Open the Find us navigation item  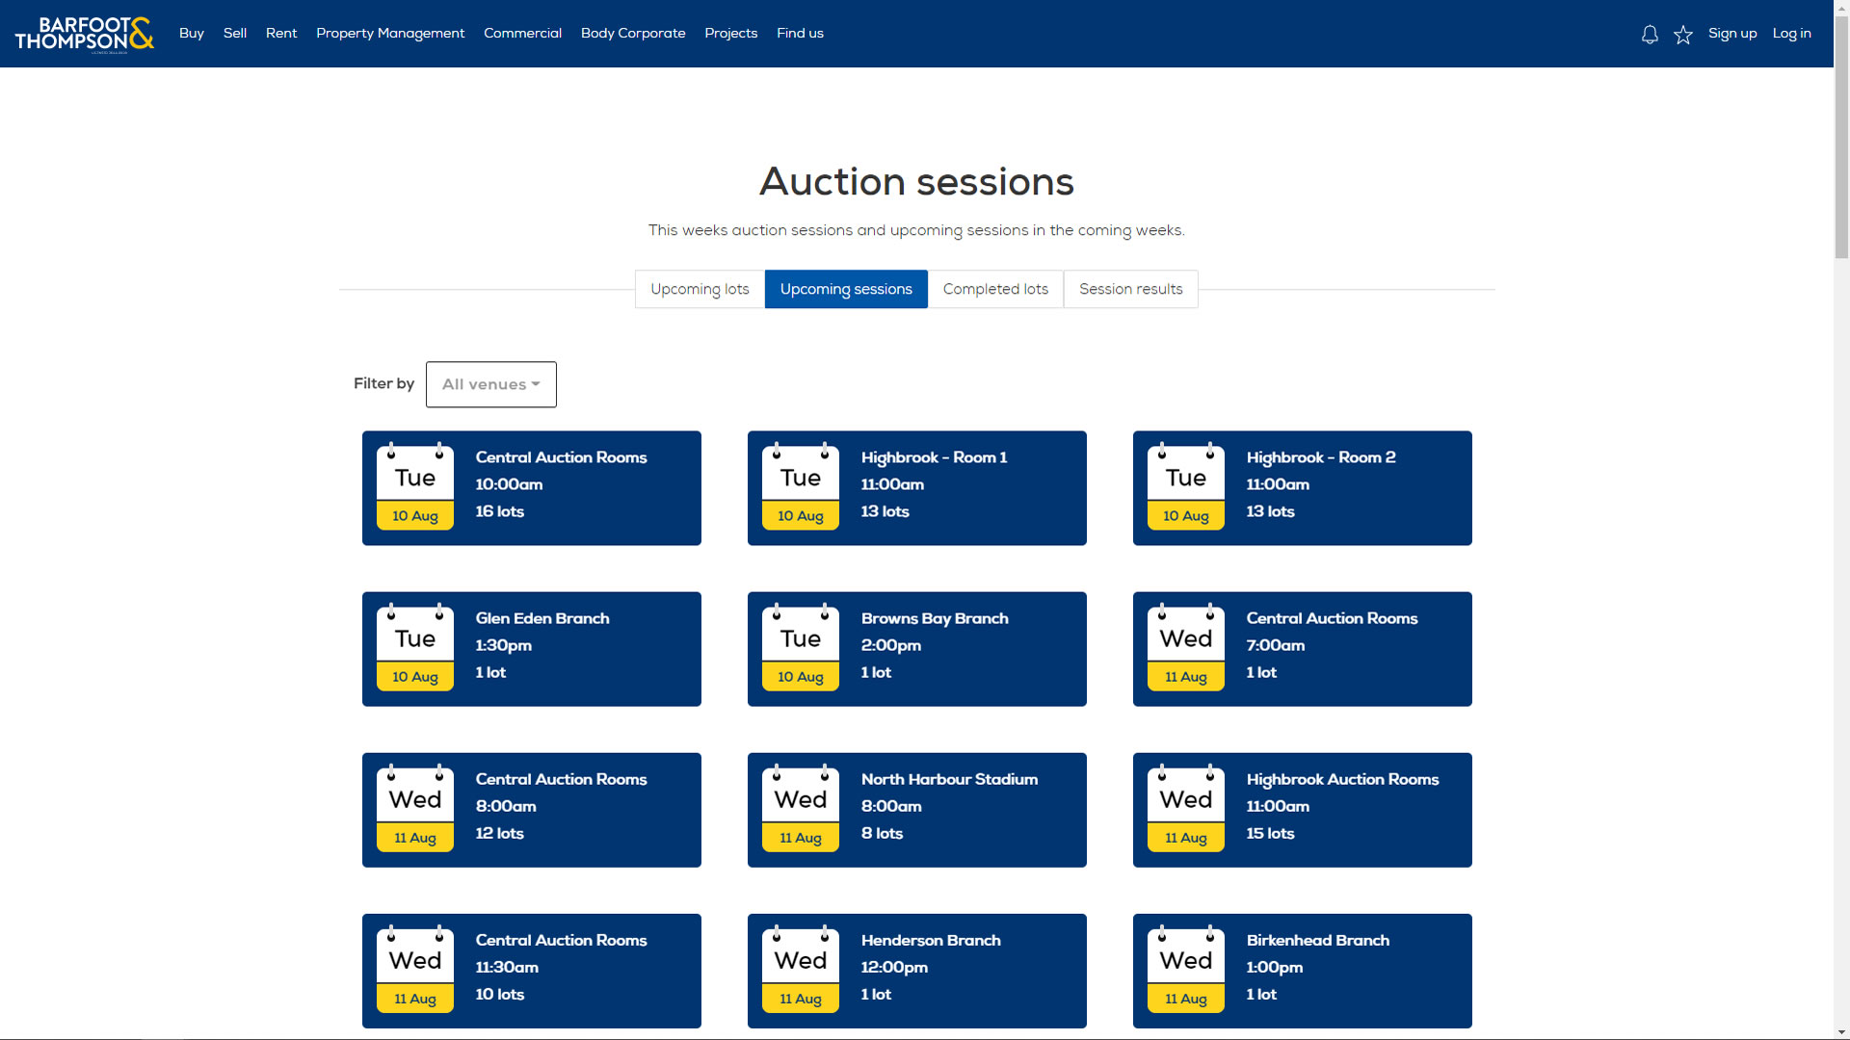click(800, 34)
